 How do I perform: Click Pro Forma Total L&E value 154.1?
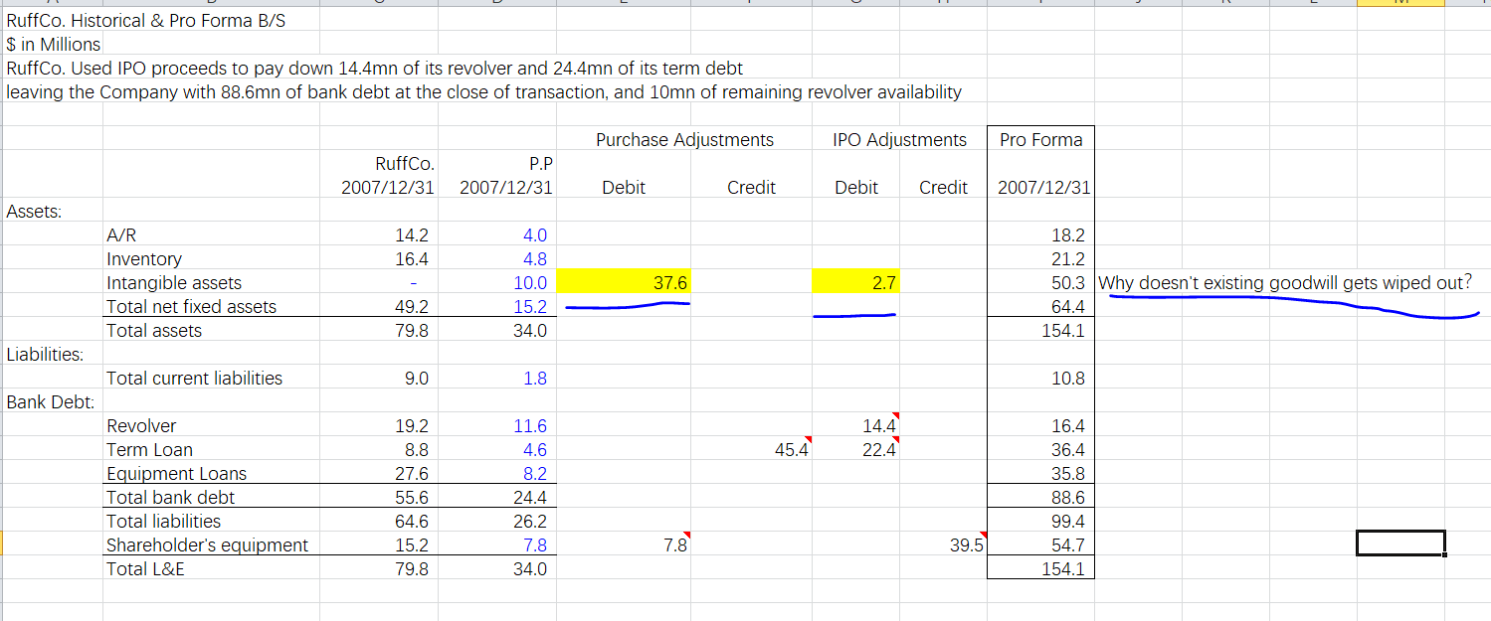coord(1063,568)
